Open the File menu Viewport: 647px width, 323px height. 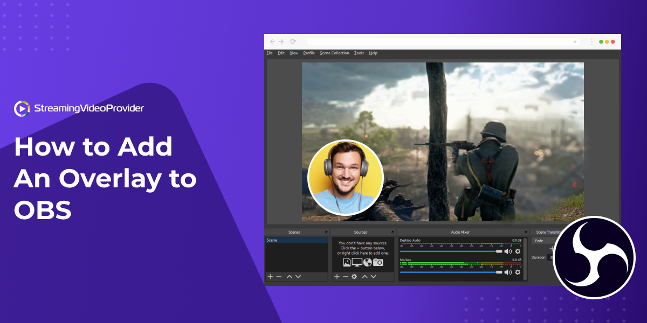270,53
